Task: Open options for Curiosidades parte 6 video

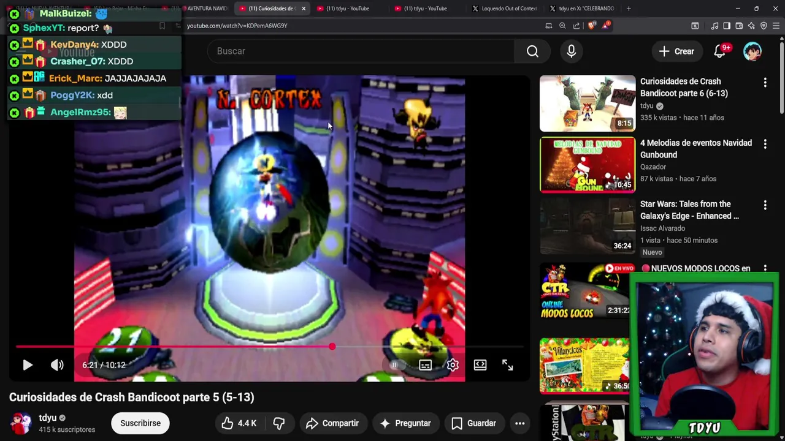Action: pos(765,82)
